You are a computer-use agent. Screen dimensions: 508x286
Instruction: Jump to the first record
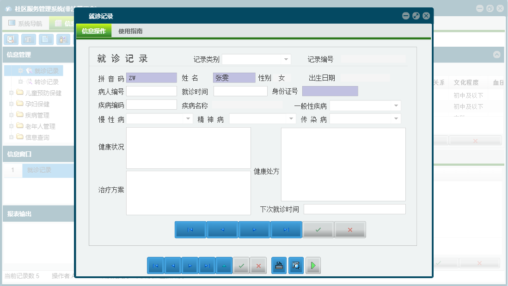click(190, 229)
